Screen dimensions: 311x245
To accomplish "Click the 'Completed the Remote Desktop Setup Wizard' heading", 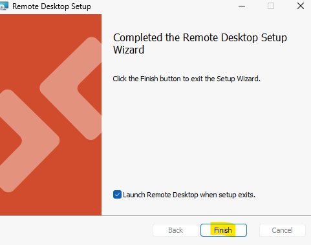I will [200, 44].
